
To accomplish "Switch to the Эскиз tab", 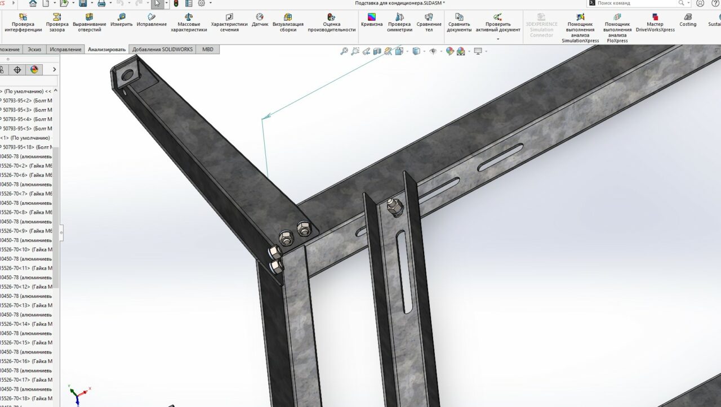I will click(34, 49).
